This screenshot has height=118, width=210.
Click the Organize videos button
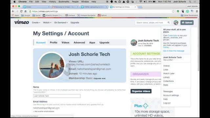click(141, 91)
